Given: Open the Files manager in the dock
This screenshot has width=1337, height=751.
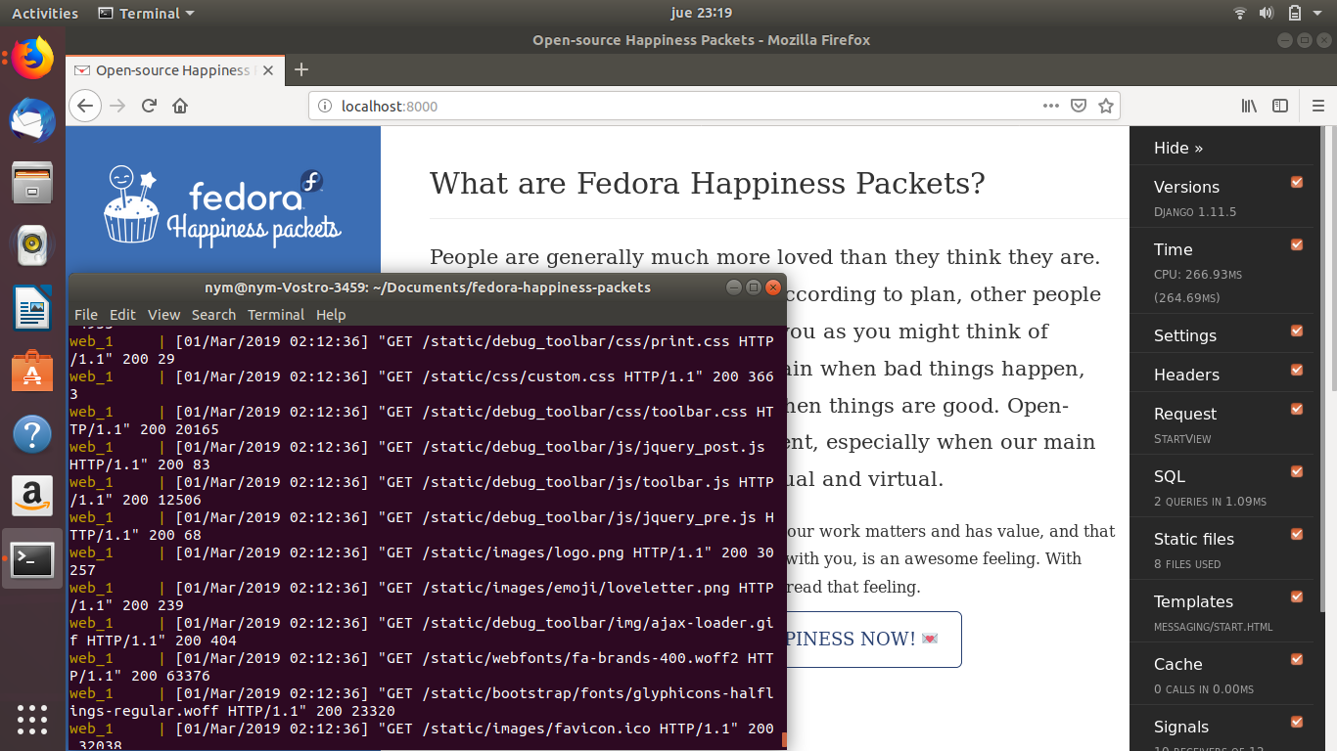Looking at the screenshot, I should pos(32,182).
